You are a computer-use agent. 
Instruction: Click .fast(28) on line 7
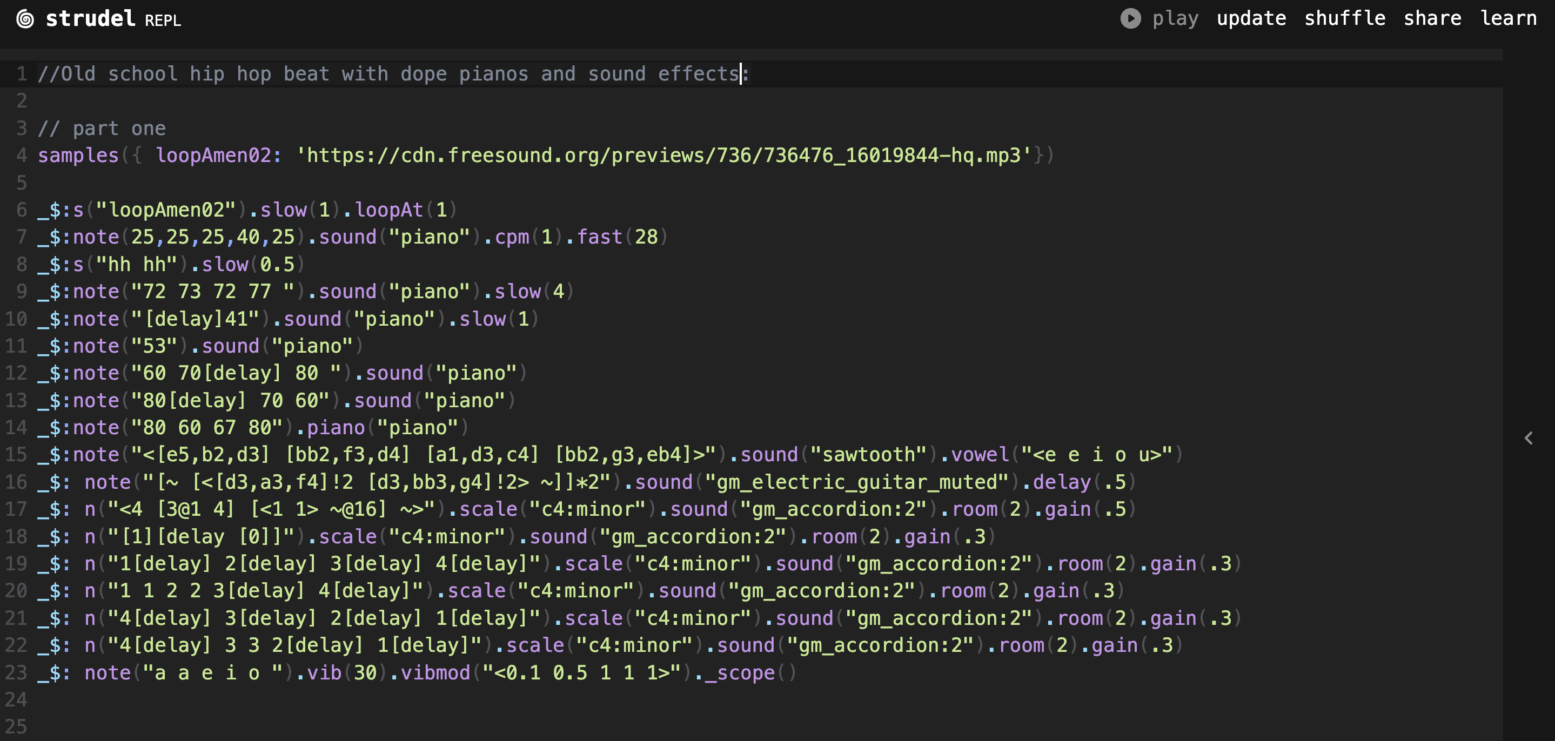(617, 237)
